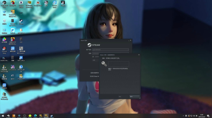Open the notification center in the taskbar
This screenshot has height=118, width=212.
click(208, 116)
